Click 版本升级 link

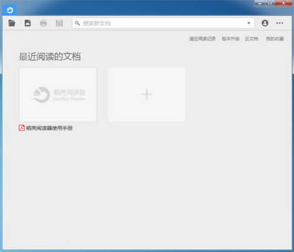click(x=230, y=39)
